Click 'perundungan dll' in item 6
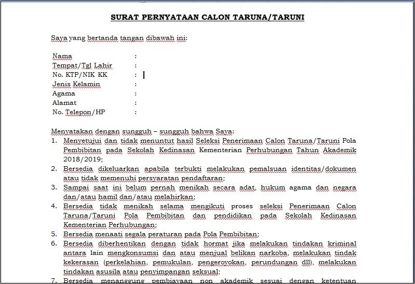The width and height of the screenshot is (415, 284). tap(282, 262)
